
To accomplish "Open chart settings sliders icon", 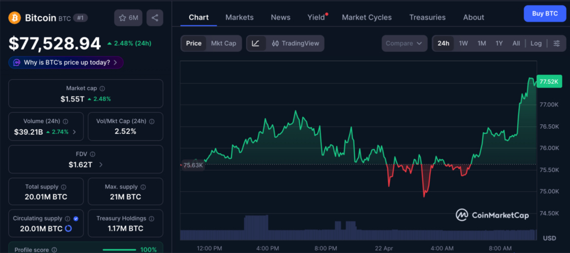I will [557, 43].
